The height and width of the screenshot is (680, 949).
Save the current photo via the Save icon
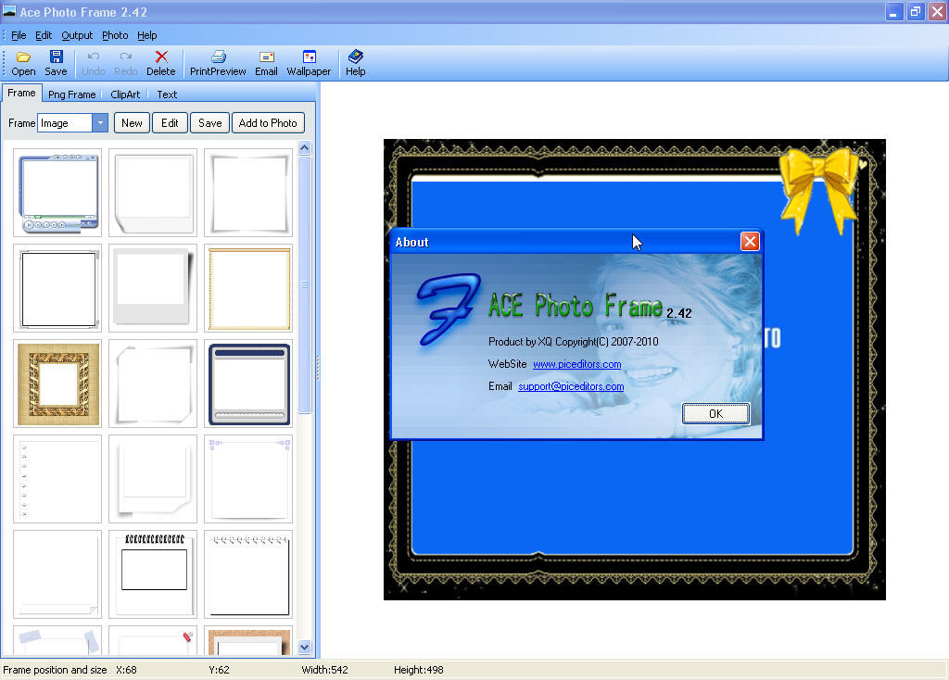click(56, 62)
